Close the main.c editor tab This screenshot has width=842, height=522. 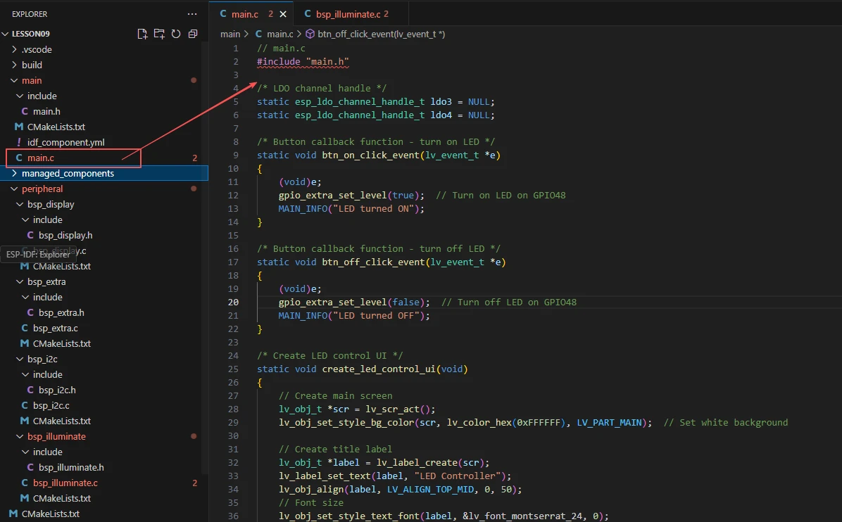[x=283, y=14]
